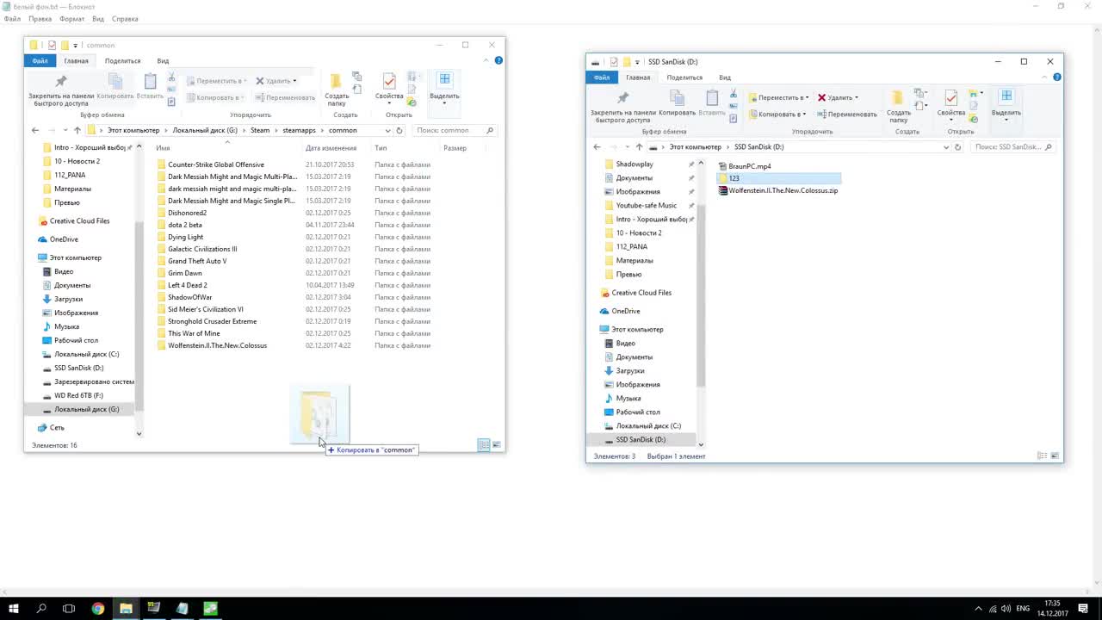Click Create folder (Создать папку) in SSD SanDisk window
Screen dimensions: 1102x620
(898, 105)
